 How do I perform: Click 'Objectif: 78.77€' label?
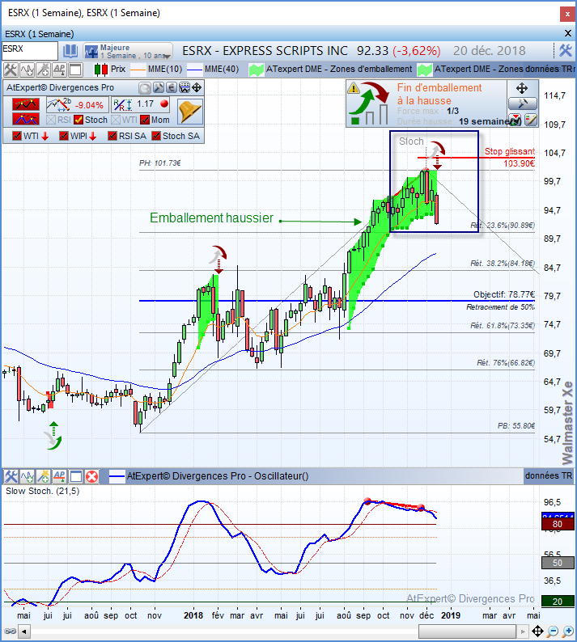click(x=504, y=294)
